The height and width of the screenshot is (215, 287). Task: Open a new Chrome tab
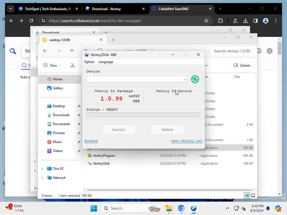(x=220, y=9)
